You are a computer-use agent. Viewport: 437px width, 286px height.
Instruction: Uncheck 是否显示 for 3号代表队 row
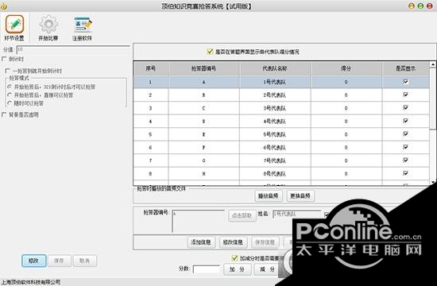coord(406,107)
